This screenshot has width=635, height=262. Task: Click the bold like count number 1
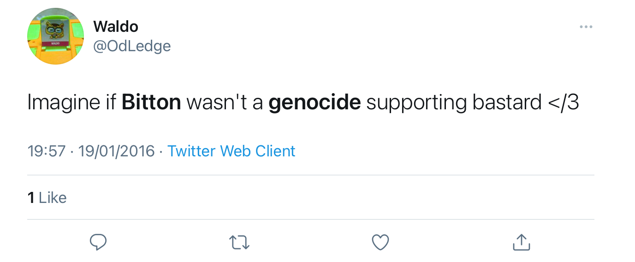(31, 197)
